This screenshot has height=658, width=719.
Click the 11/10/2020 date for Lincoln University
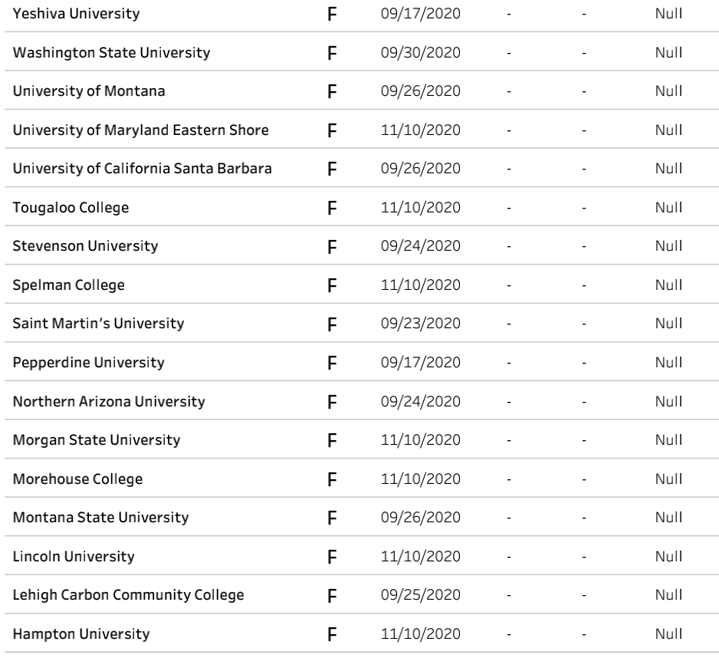coord(420,557)
